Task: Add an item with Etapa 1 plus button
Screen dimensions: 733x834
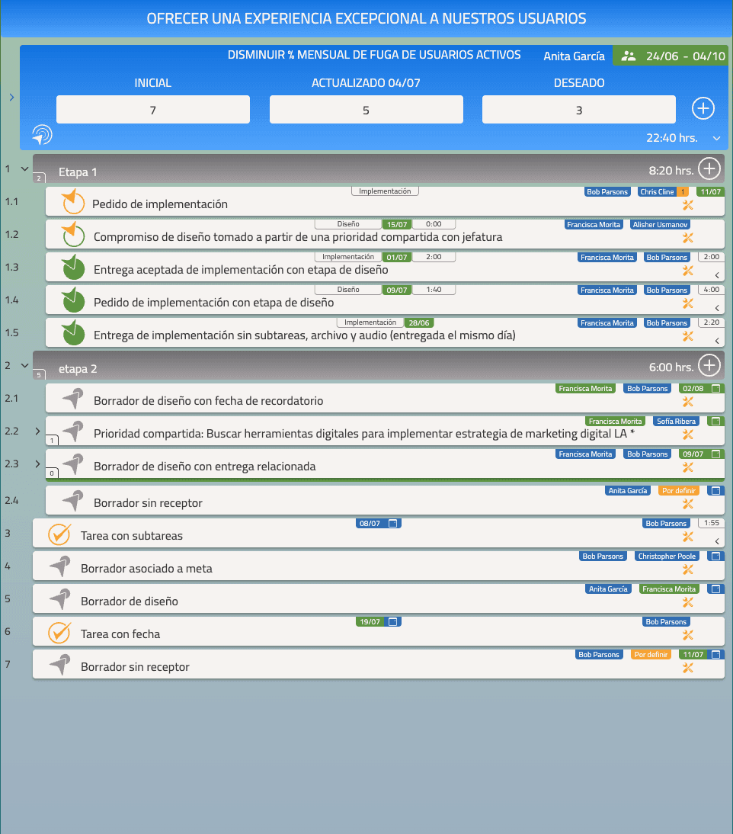Action: pyautogui.click(x=709, y=168)
